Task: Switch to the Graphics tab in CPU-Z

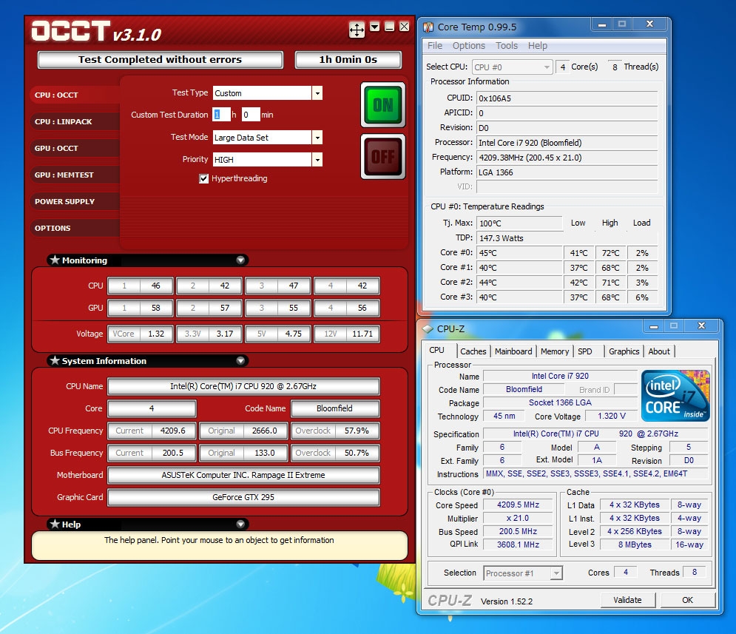Action: point(624,351)
